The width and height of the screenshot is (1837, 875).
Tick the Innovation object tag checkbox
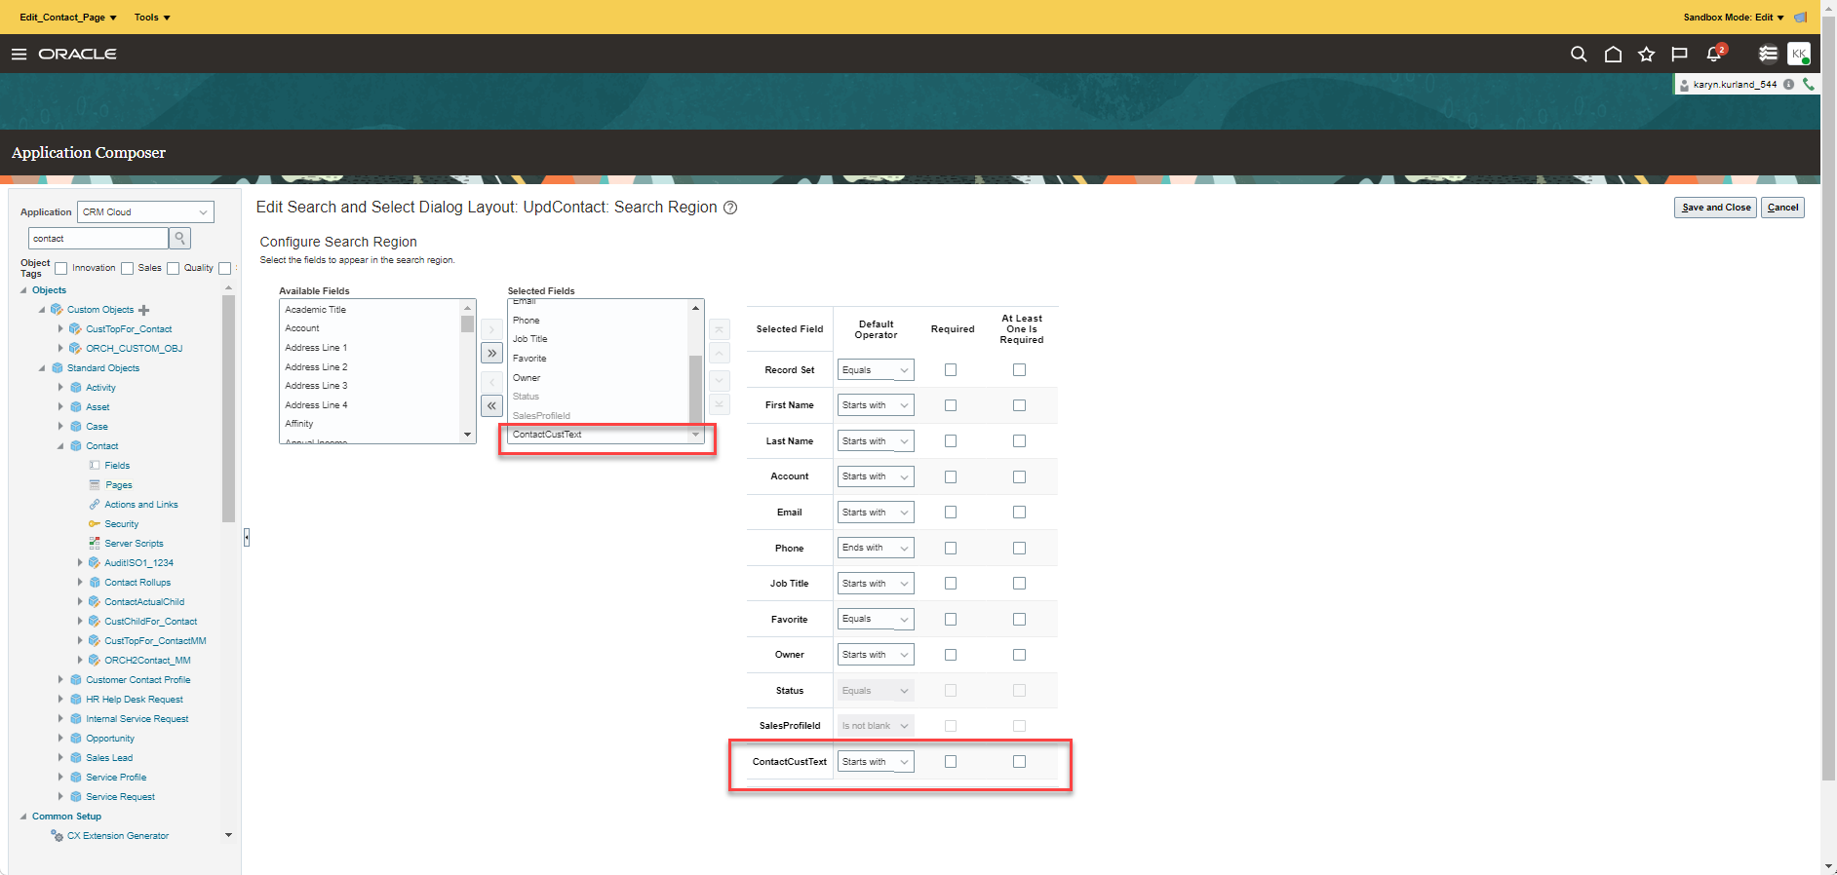click(61, 269)
